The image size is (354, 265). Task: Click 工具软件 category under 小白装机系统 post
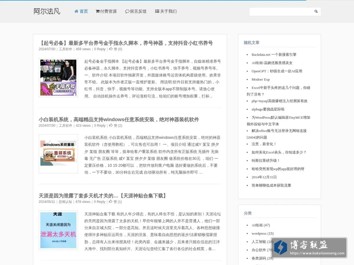click(x=65, y=125)
